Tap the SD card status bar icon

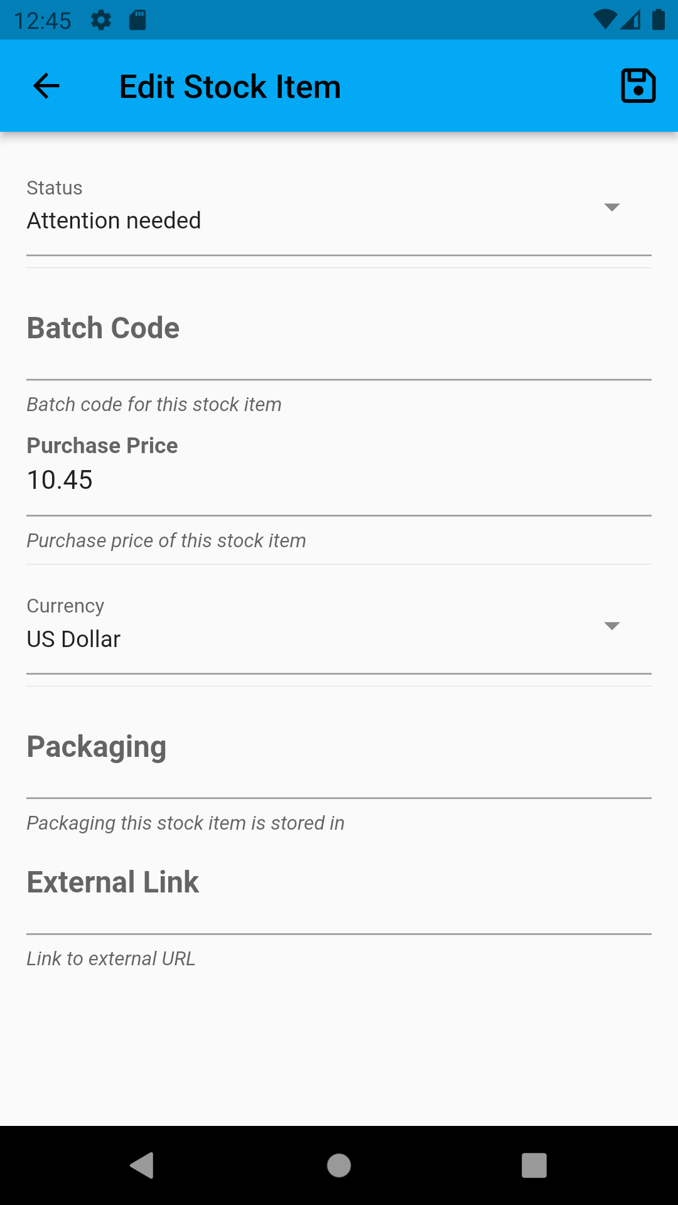coord(137,20)
